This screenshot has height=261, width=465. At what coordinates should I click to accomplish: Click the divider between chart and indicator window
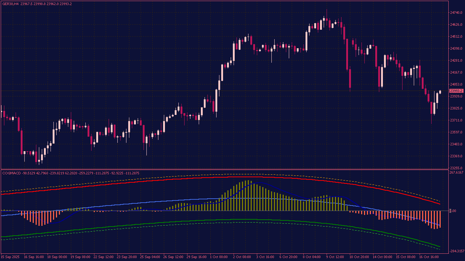[x=218, y=170]
